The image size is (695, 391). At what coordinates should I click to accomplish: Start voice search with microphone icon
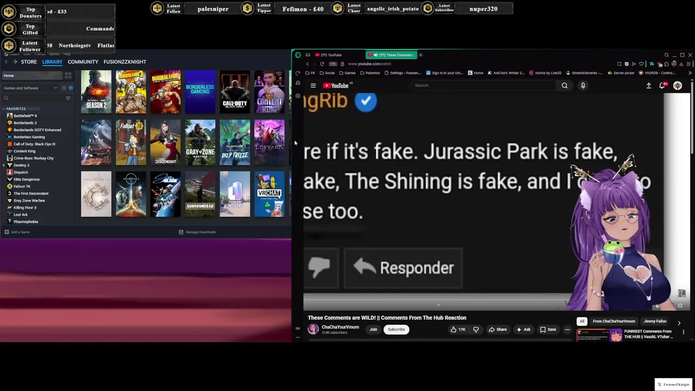point(583,85)
